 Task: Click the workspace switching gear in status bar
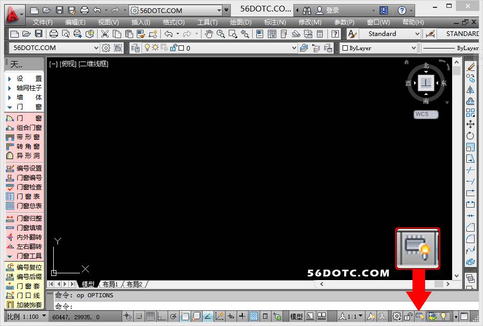397,317
